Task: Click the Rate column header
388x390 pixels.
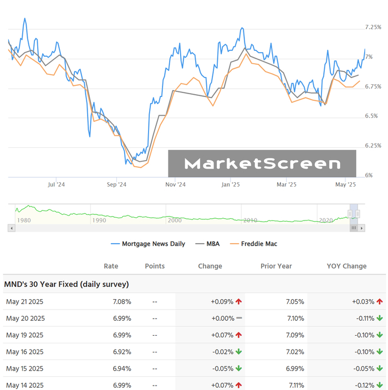Action: point(111,266)
